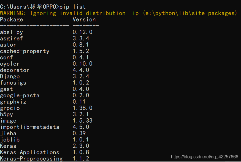The height and width of the screenshot is (162, 241).
Task: Click the importlib-metadata package name
Action: click(30, 127)
